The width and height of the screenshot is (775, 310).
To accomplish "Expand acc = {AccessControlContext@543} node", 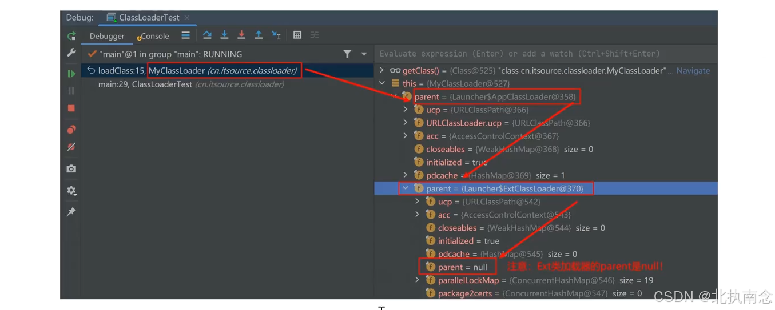I will (x=417, y=215).
